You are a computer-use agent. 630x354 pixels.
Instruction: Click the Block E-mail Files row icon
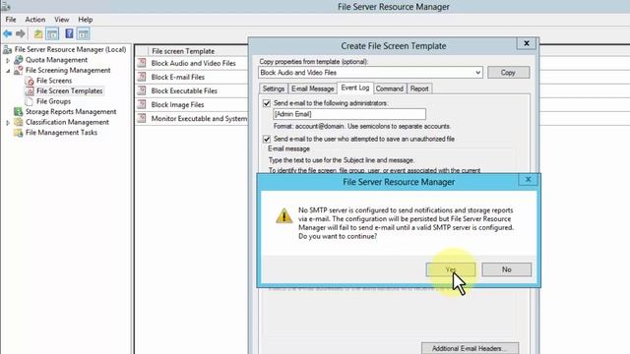142,77
